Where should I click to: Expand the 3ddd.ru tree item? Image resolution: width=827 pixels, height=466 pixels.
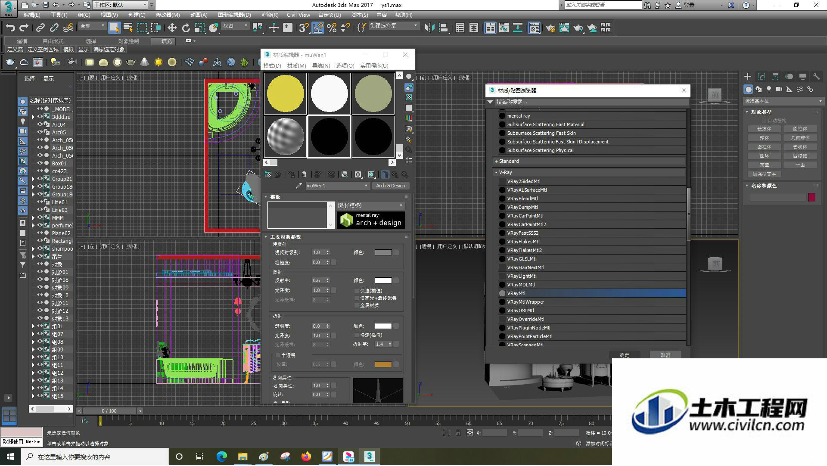33,117
